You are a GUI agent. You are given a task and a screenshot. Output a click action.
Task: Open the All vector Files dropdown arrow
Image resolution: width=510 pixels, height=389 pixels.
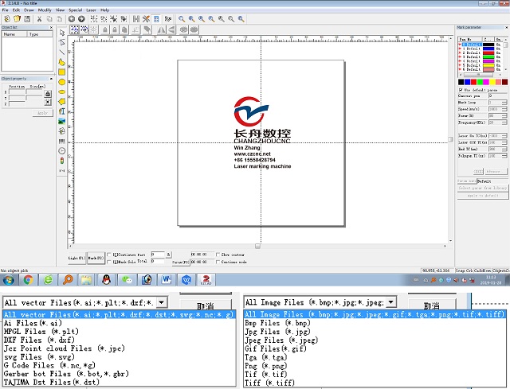point(162,302)
